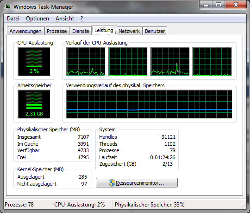Viewport: 250px width, 213px height.
Task: Click the first CPU history graph
Action: coord(86,62)
